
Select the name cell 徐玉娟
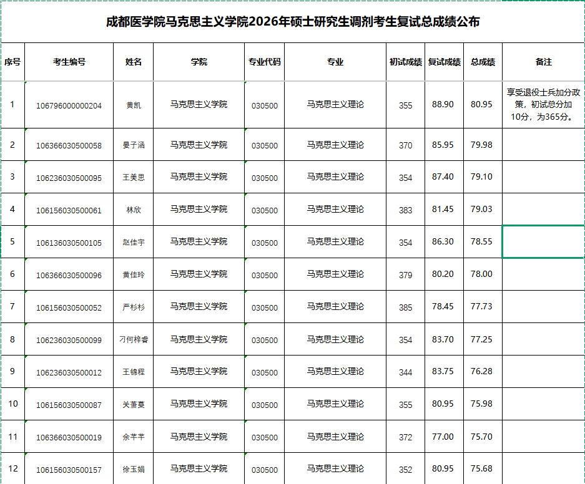133,469
